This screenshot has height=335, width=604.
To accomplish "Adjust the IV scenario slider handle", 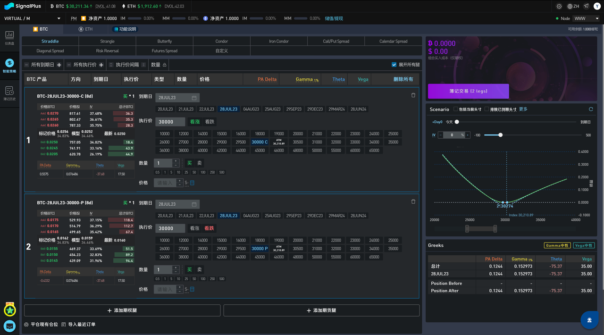I will coord(500,135).
